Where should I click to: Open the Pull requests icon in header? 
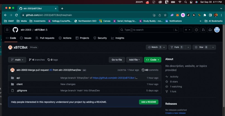tap(203, 30)
